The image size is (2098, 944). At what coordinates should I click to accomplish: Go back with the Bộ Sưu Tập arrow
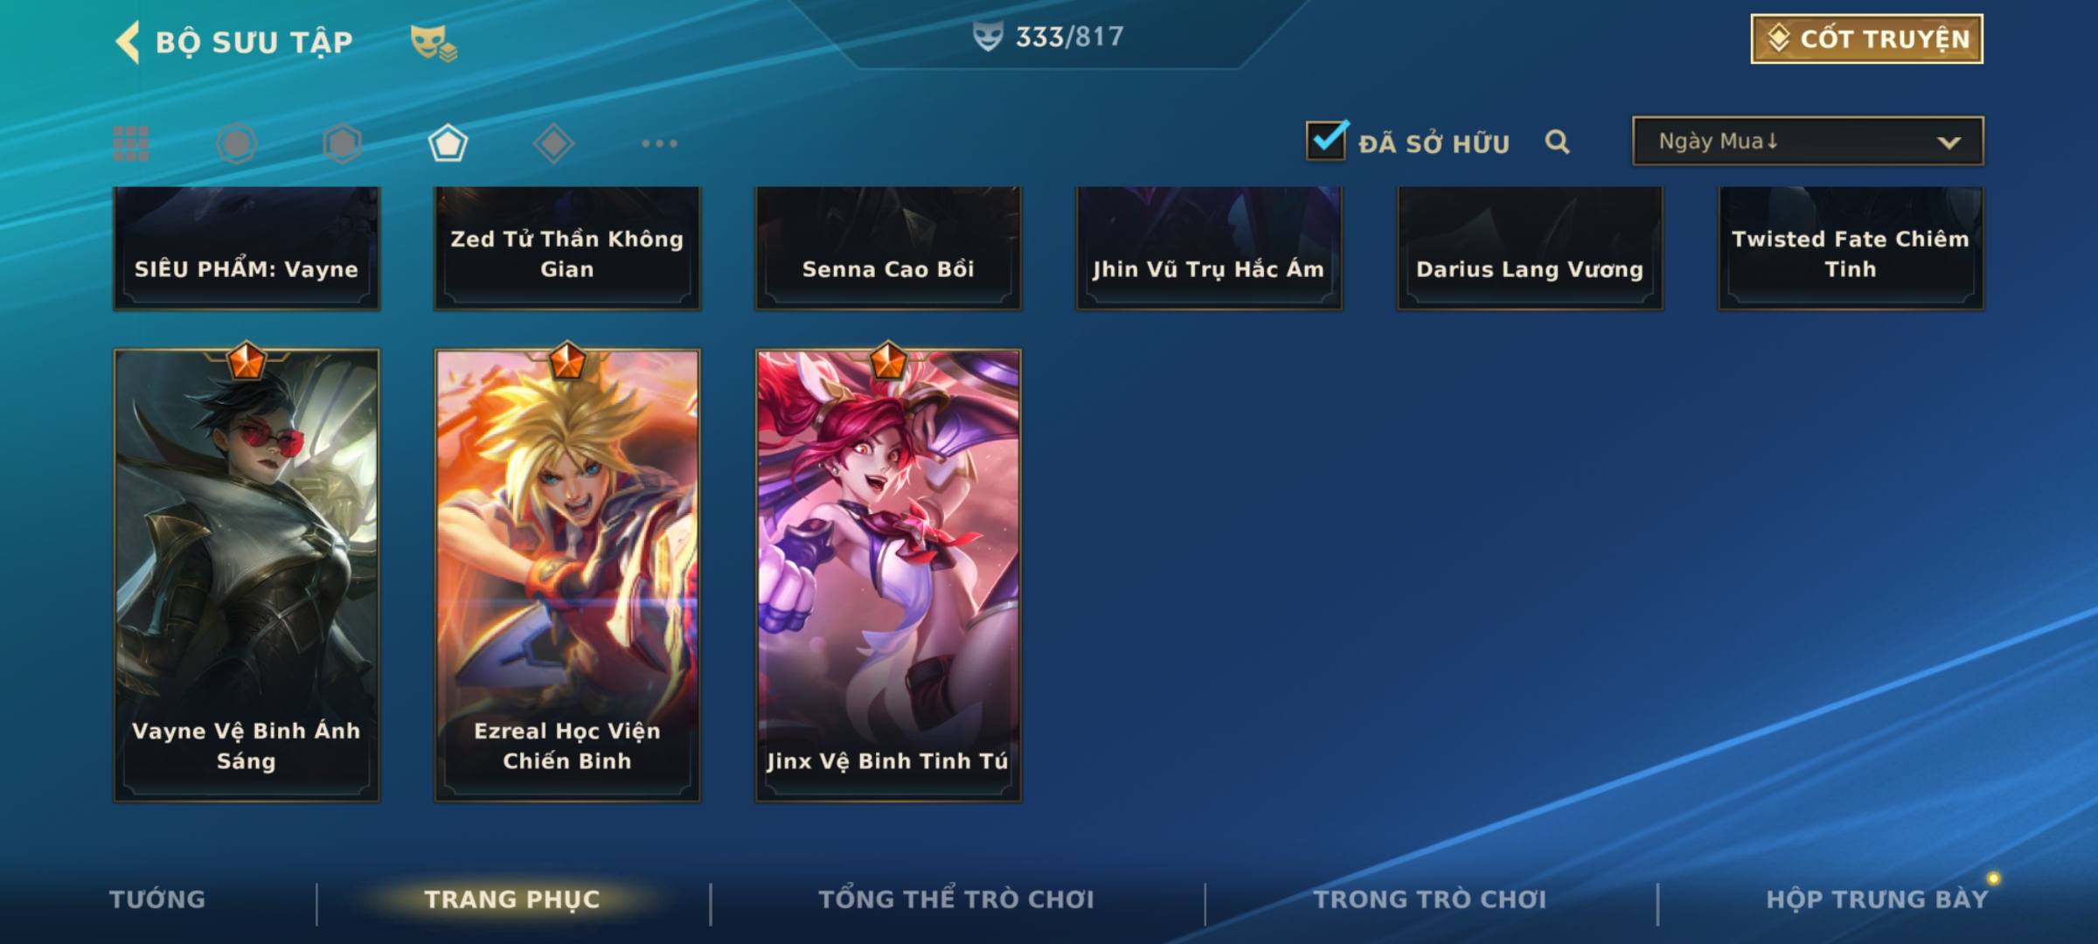pyautogui.click(x=128, y=42)
